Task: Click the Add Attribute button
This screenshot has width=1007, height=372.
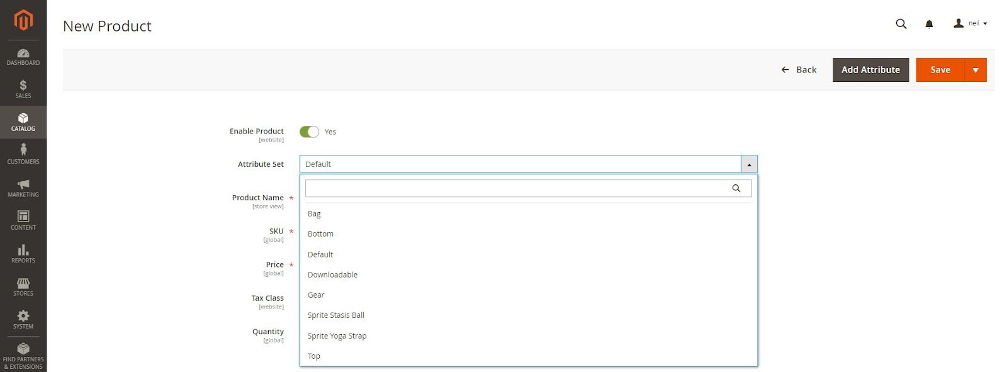Action: click(870, 70)
